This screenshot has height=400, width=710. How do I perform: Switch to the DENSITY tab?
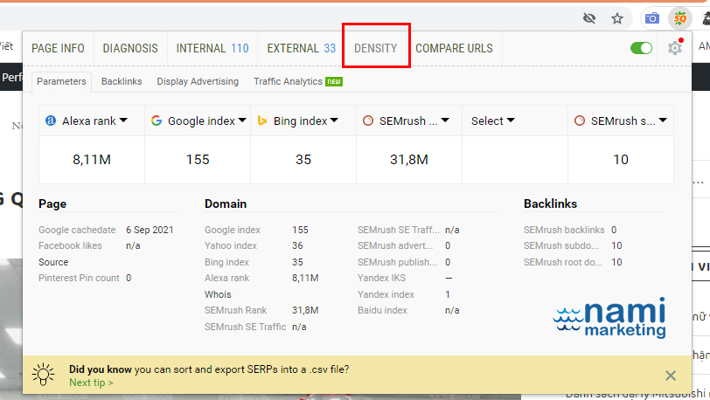pos(375,48)
